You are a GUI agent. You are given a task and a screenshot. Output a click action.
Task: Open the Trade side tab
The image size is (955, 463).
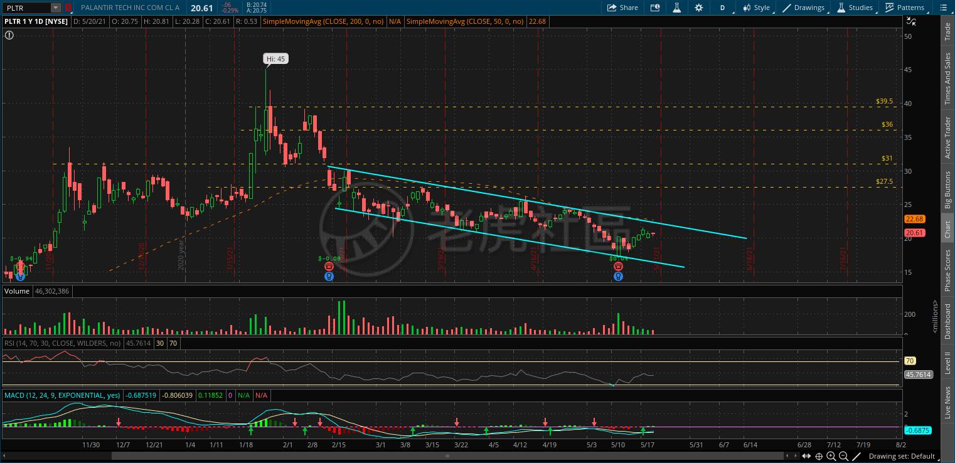[947, 33]
